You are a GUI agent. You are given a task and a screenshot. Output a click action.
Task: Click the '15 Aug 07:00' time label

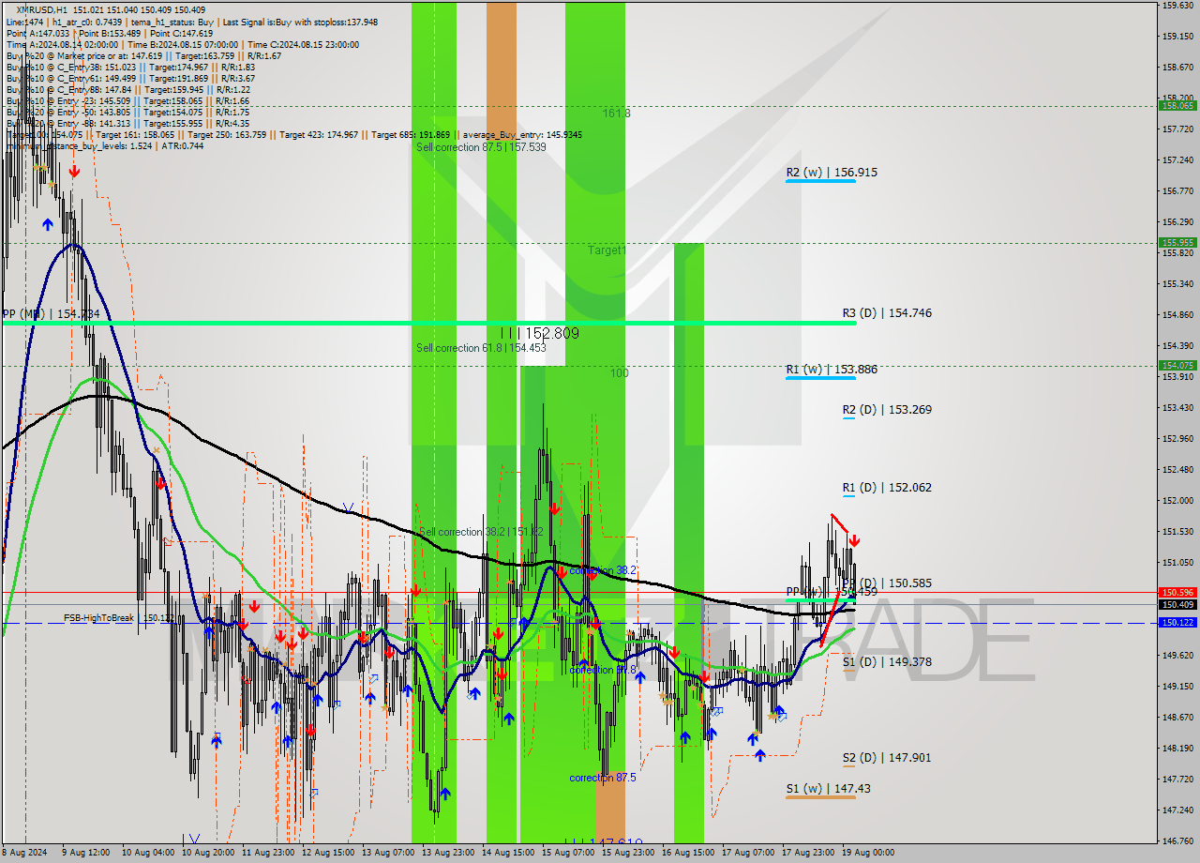pos(567,854)
